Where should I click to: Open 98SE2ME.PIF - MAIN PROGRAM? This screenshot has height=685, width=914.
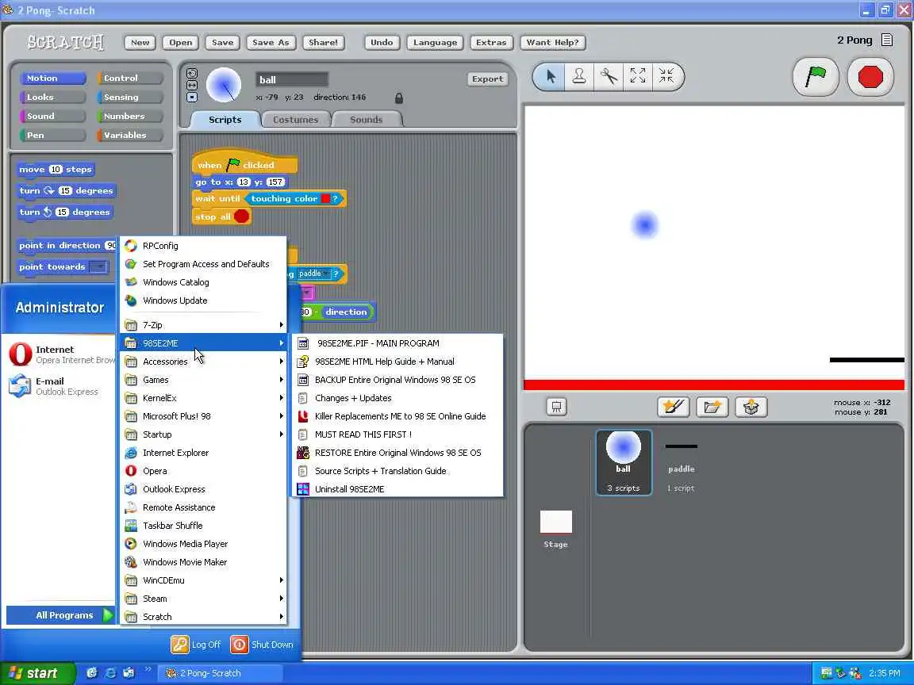pyautogui.click(x=397, y=343)
